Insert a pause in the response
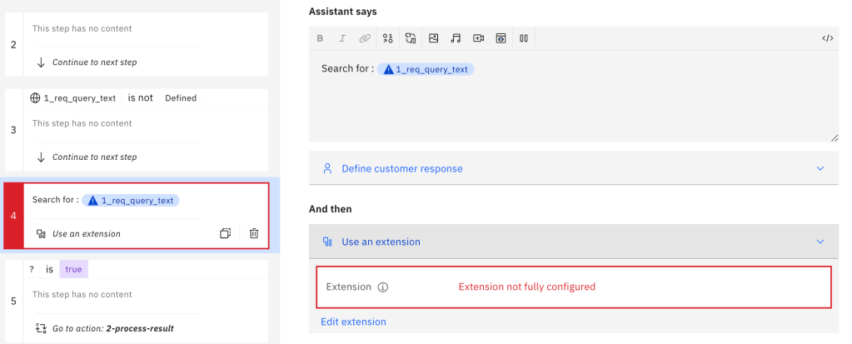The height and width of the screenshot is (344, 852). (524, 38)
